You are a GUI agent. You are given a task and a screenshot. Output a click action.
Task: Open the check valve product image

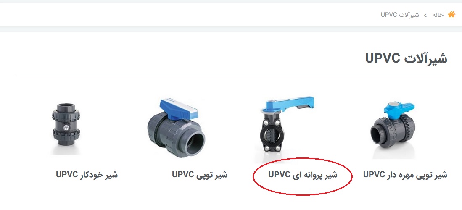click(66, 129)
